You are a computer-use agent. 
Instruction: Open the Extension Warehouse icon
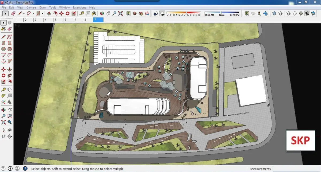click(141, 13)
